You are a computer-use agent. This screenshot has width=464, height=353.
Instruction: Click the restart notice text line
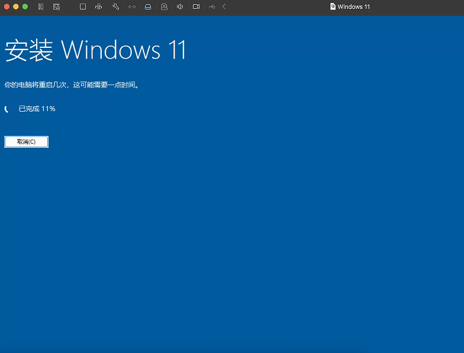click(72, 85)
